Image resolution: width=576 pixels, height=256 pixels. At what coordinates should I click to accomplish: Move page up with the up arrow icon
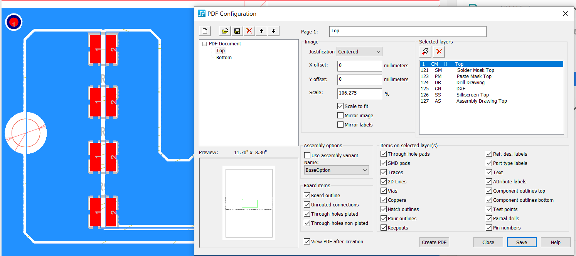tap(261, 31)
